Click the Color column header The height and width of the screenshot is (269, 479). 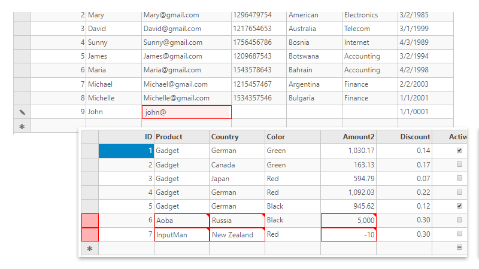[293, 137]
